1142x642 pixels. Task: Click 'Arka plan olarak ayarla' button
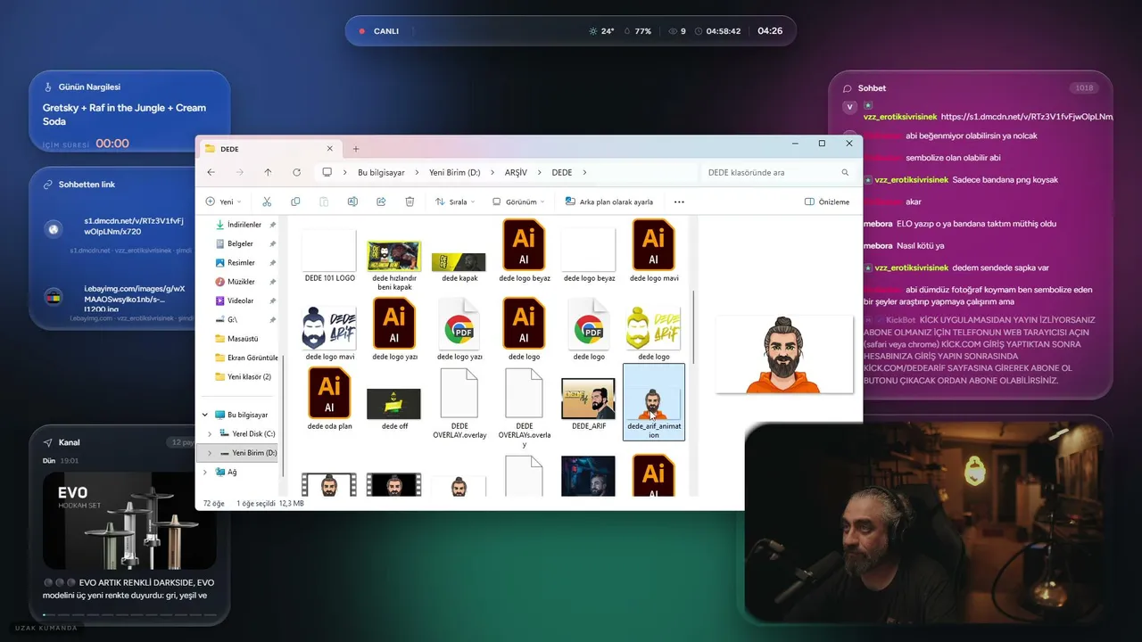pos(608,202)
